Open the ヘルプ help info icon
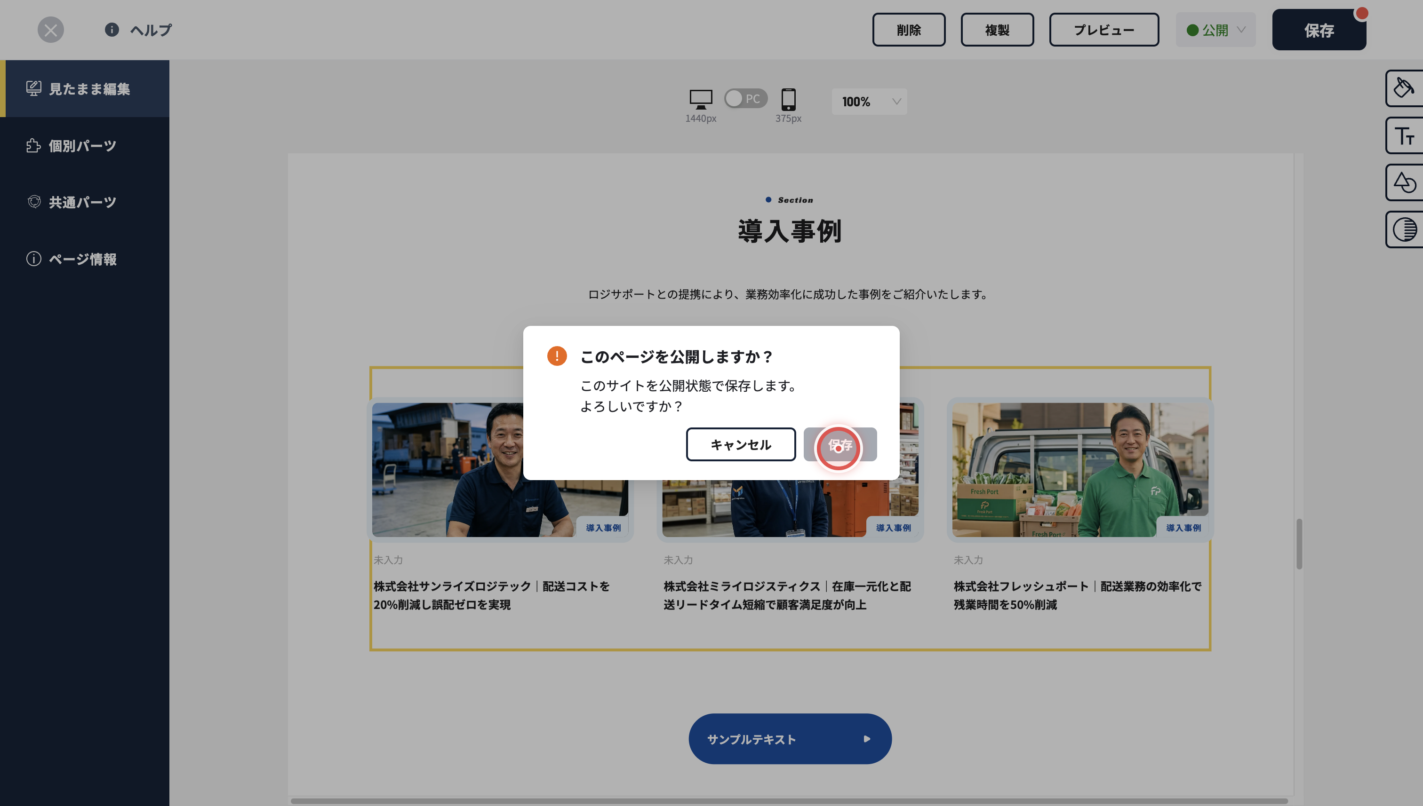Image resolution: width=1423 pixels, height=806 pixels. coord(112,30)
